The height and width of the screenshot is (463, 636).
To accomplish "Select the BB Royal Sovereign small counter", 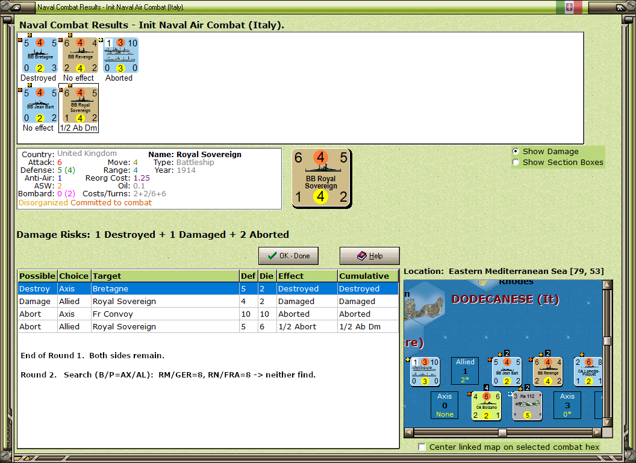I will tap(80, 105).
